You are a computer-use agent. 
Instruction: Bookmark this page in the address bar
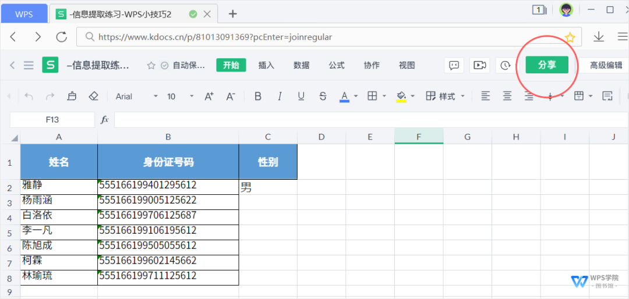(570, 37)
